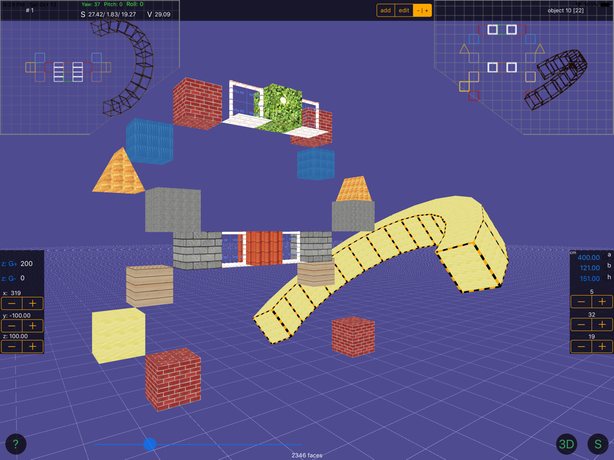Increase y value -100.00 with plus
Viewport: 614px width, 460px height.
33,326
